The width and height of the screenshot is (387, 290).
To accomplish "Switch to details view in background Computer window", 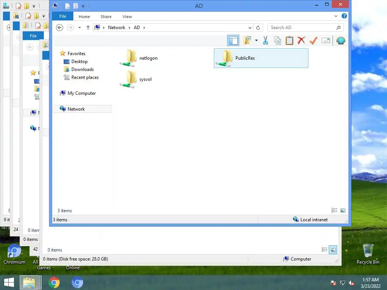I will pyautogui.click(x=324, y=250).
